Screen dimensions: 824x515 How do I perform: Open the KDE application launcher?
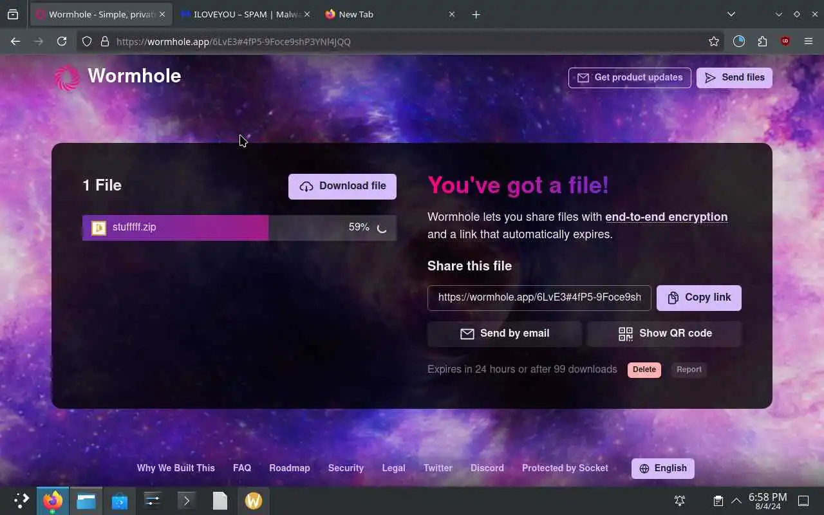pos(21,501)
